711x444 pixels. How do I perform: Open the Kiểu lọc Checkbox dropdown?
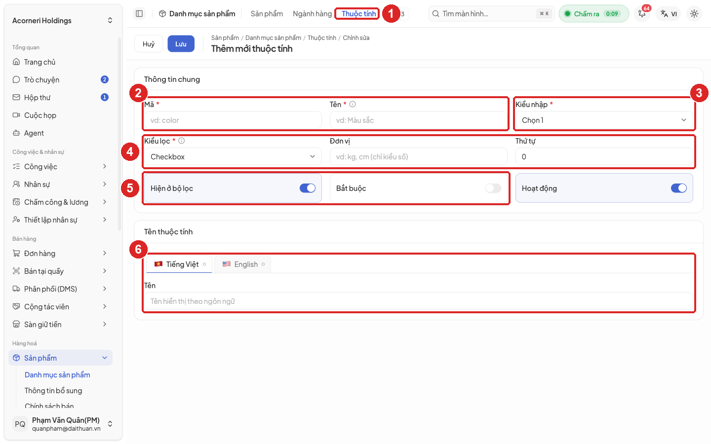[233, 157]
